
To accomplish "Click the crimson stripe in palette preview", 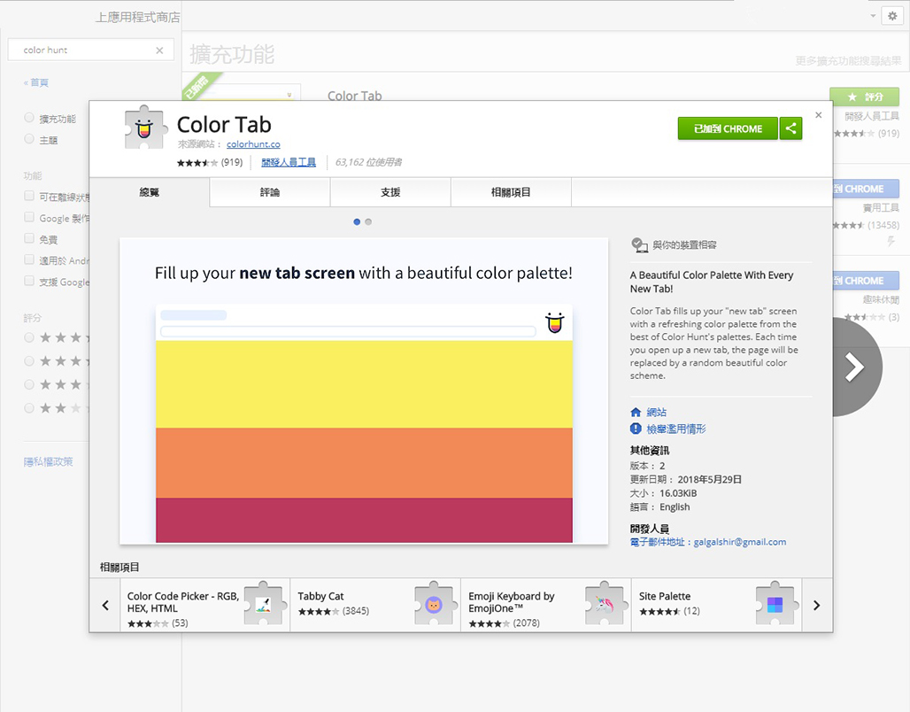I will pos(364,521).
